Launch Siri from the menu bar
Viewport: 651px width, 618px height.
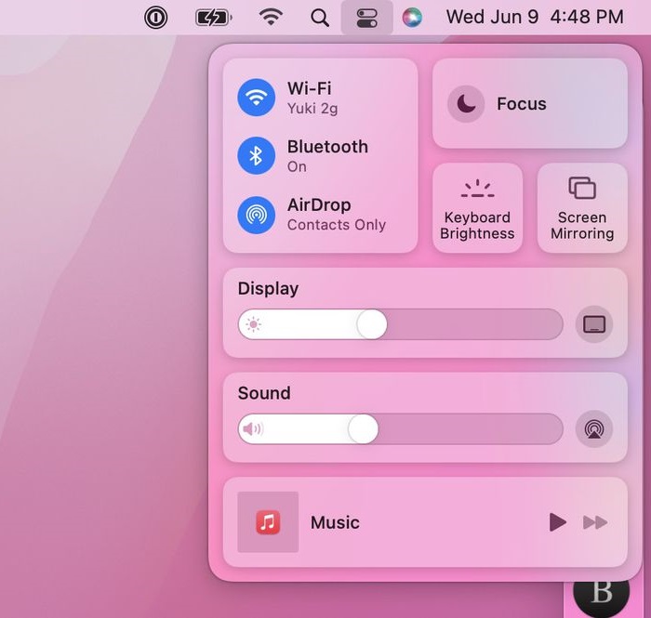click(412, 18)
